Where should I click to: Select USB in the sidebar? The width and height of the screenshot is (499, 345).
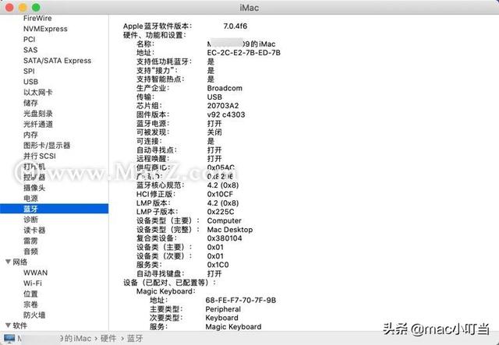tap(31, 82)
